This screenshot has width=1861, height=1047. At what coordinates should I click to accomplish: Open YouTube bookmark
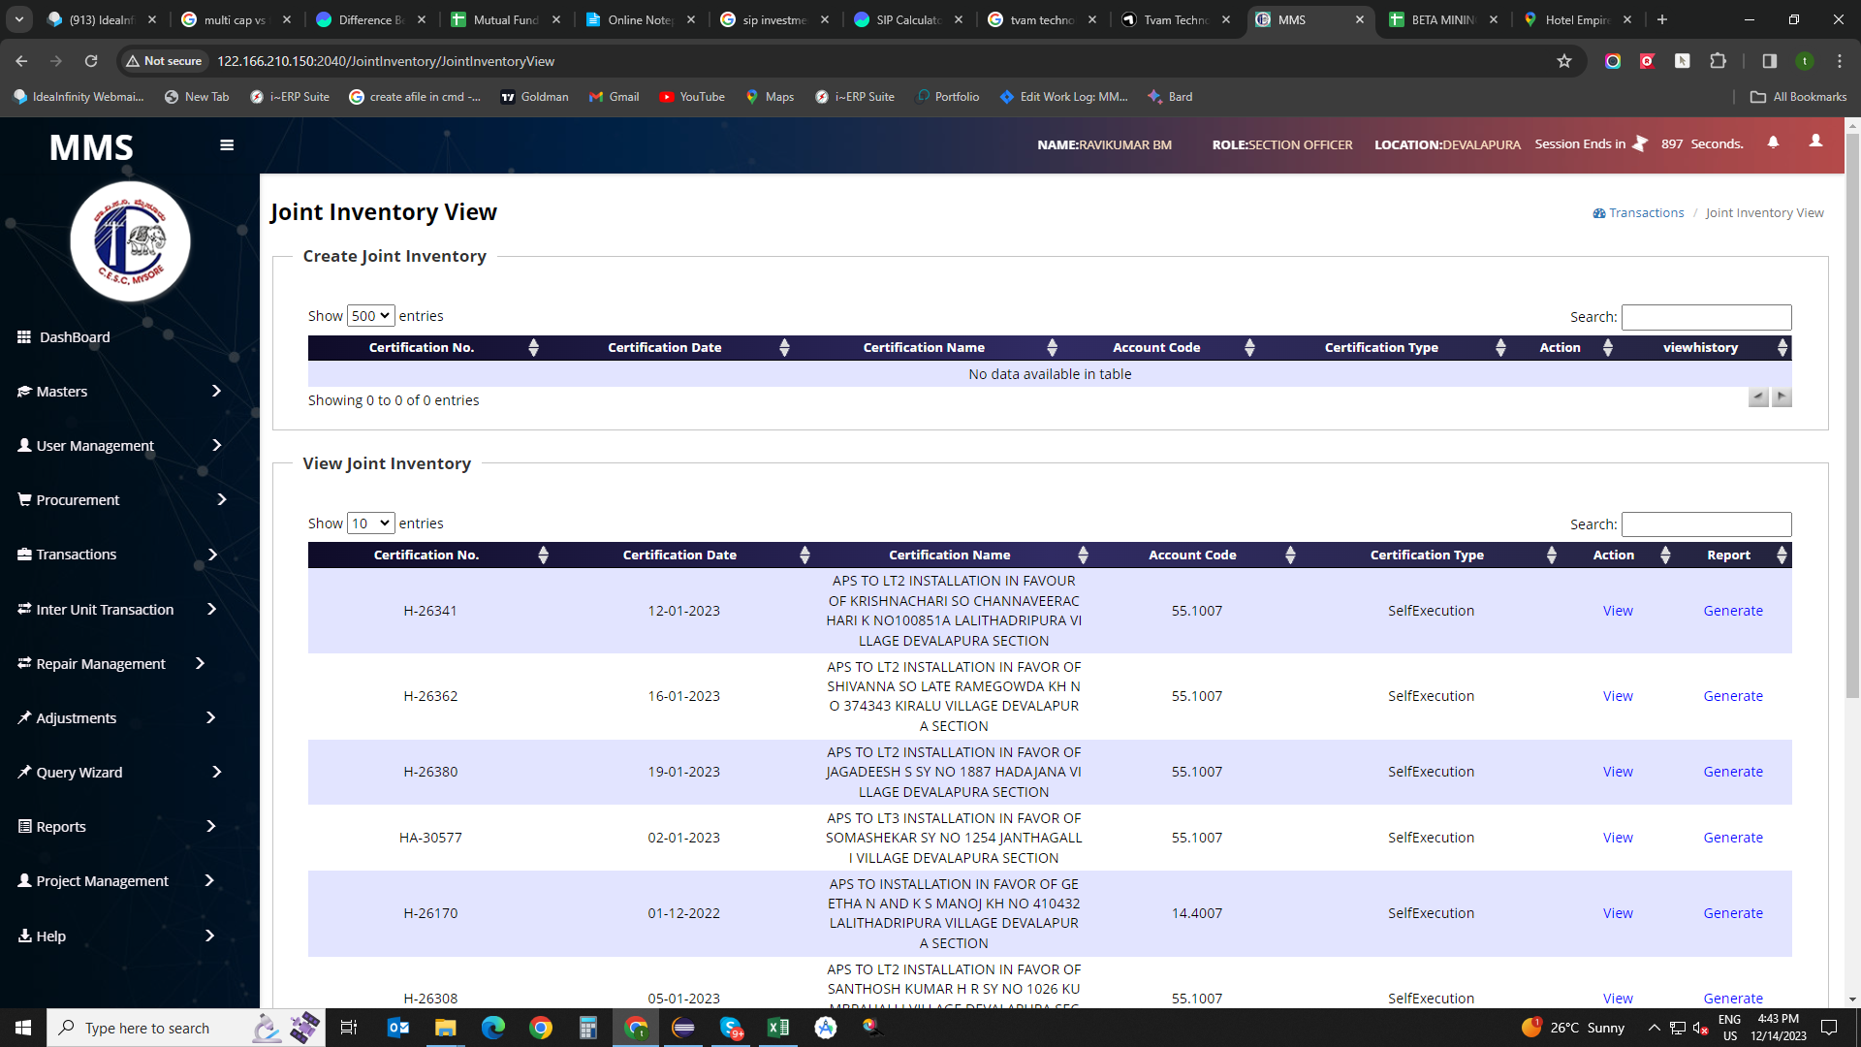(692, 97)
